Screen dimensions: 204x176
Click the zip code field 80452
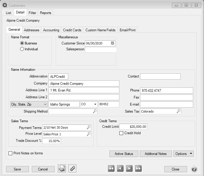coord(109,104)
